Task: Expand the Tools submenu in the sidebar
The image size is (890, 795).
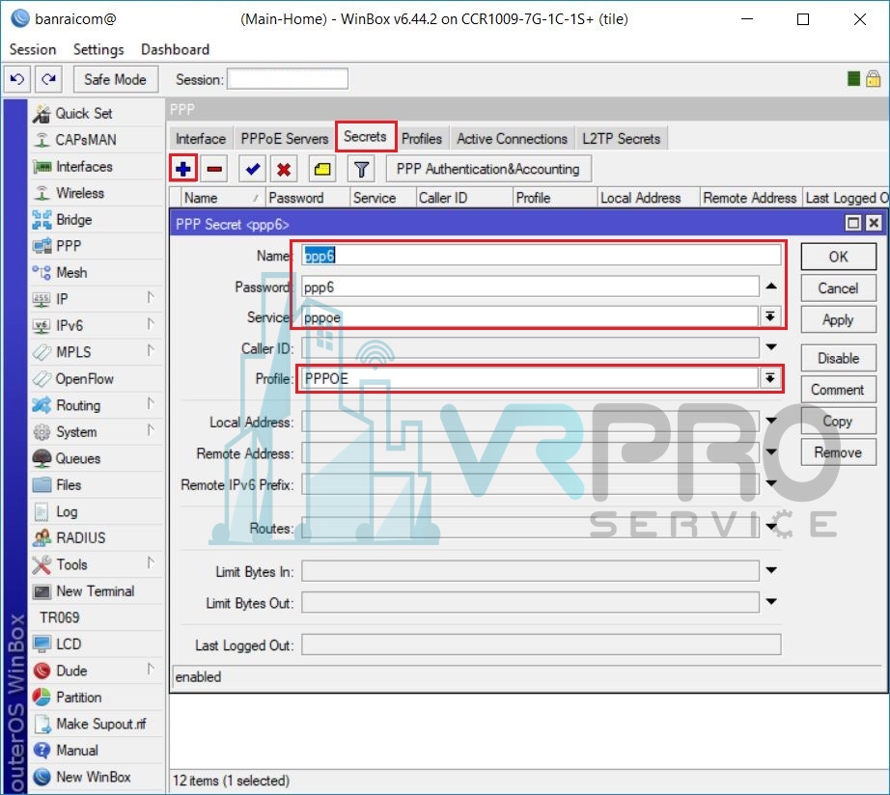Action: tap(151, 562)
